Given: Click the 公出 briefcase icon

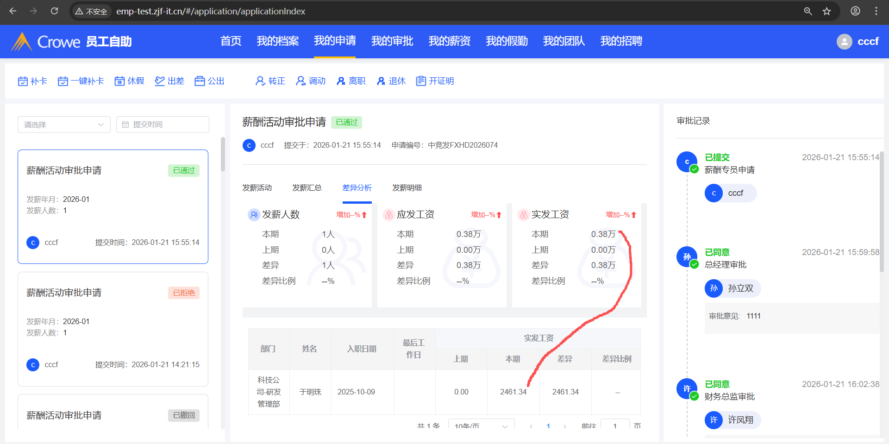Looking at the screenshot, I should [x=200, y=81].
